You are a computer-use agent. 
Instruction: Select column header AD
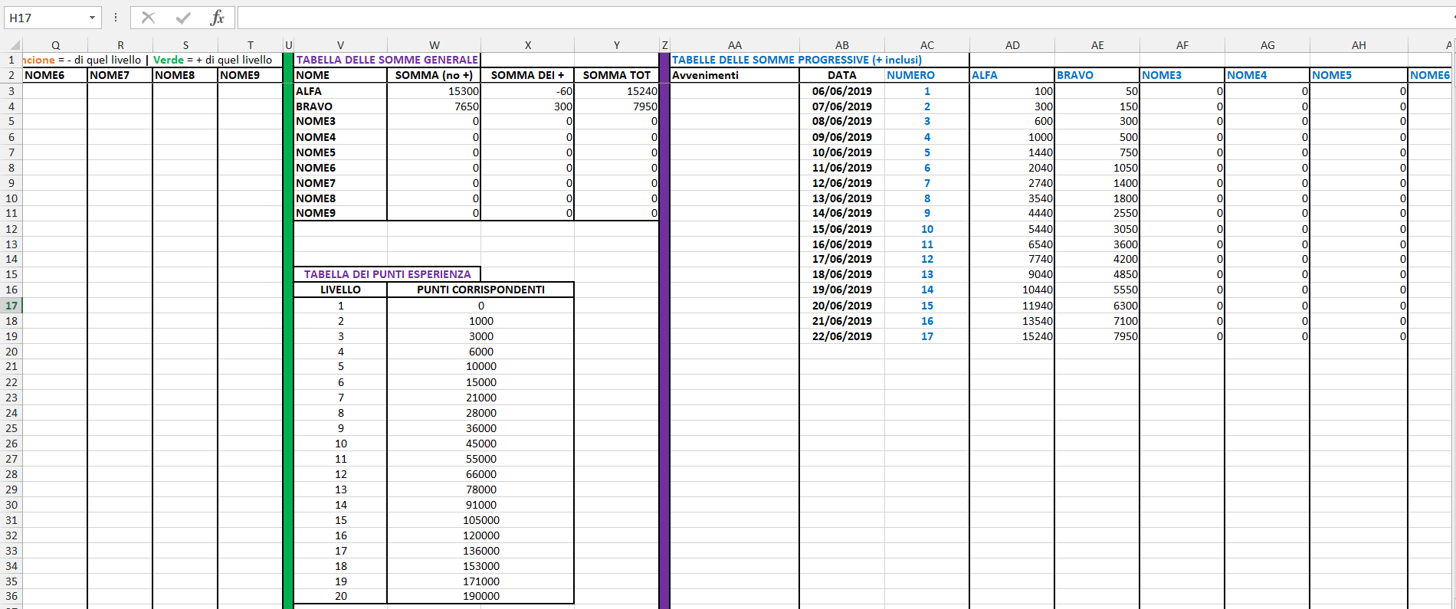[1012, 45]
